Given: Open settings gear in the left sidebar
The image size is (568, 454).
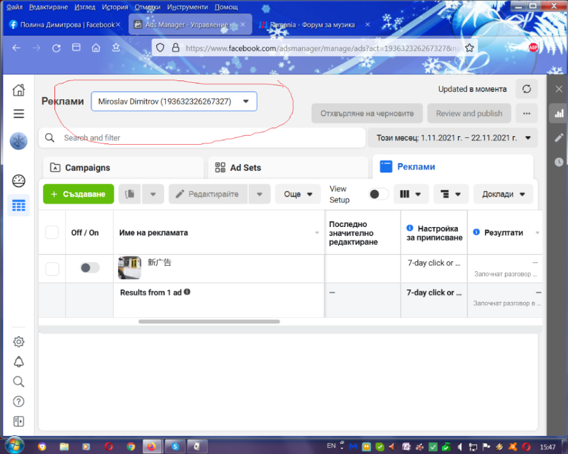Looking at the screenshot, I should click(19, 341).
